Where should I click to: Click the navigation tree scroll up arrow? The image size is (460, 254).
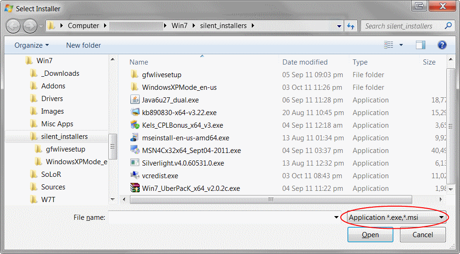[x=113, y=60]
